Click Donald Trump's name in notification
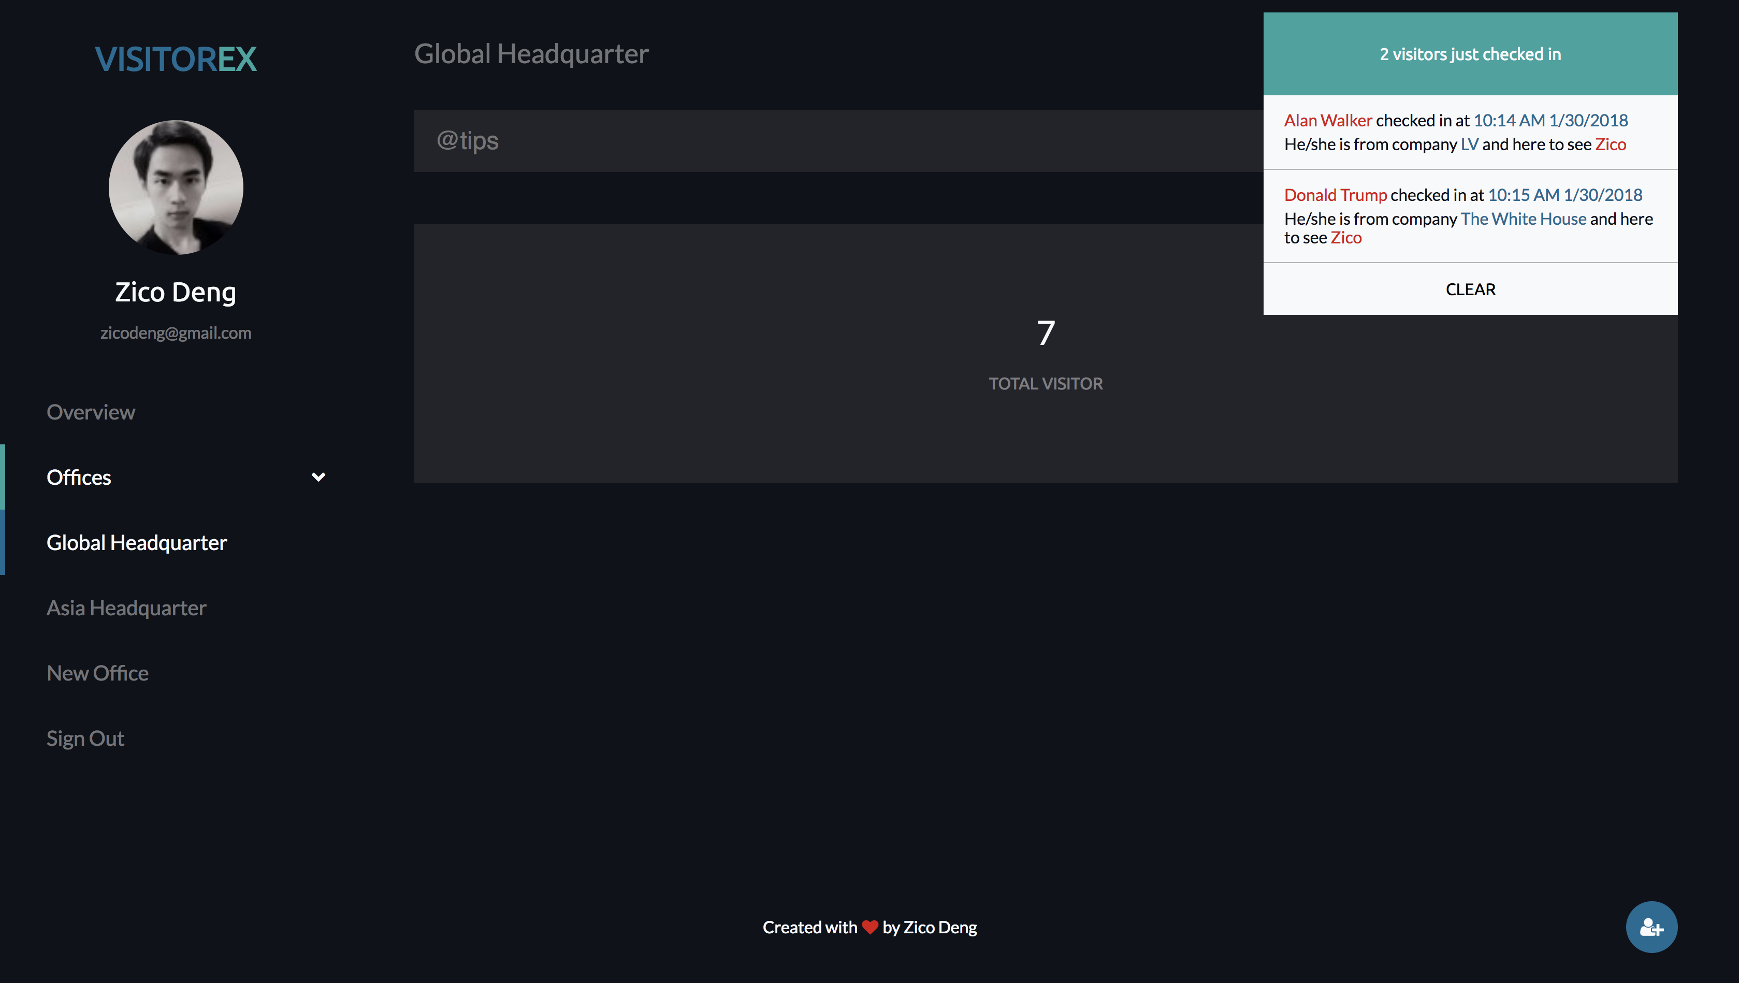This screenshot has width=1739, height=983. tap(1335, 195)
